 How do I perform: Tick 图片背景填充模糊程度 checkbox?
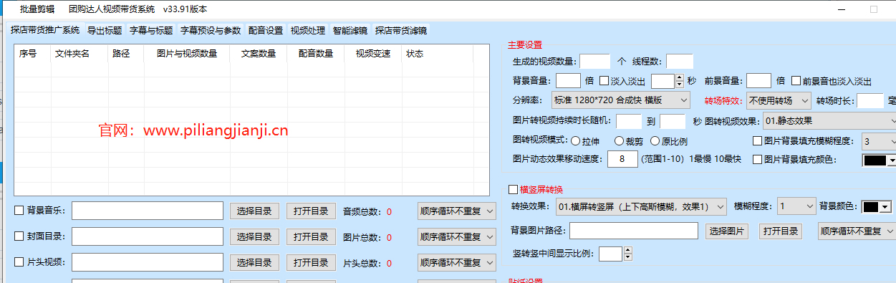[757, 141]
